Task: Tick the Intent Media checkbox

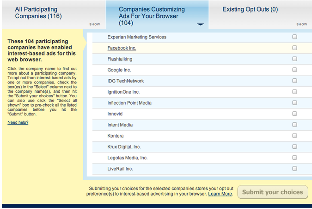Action: [x=294, y=125]
